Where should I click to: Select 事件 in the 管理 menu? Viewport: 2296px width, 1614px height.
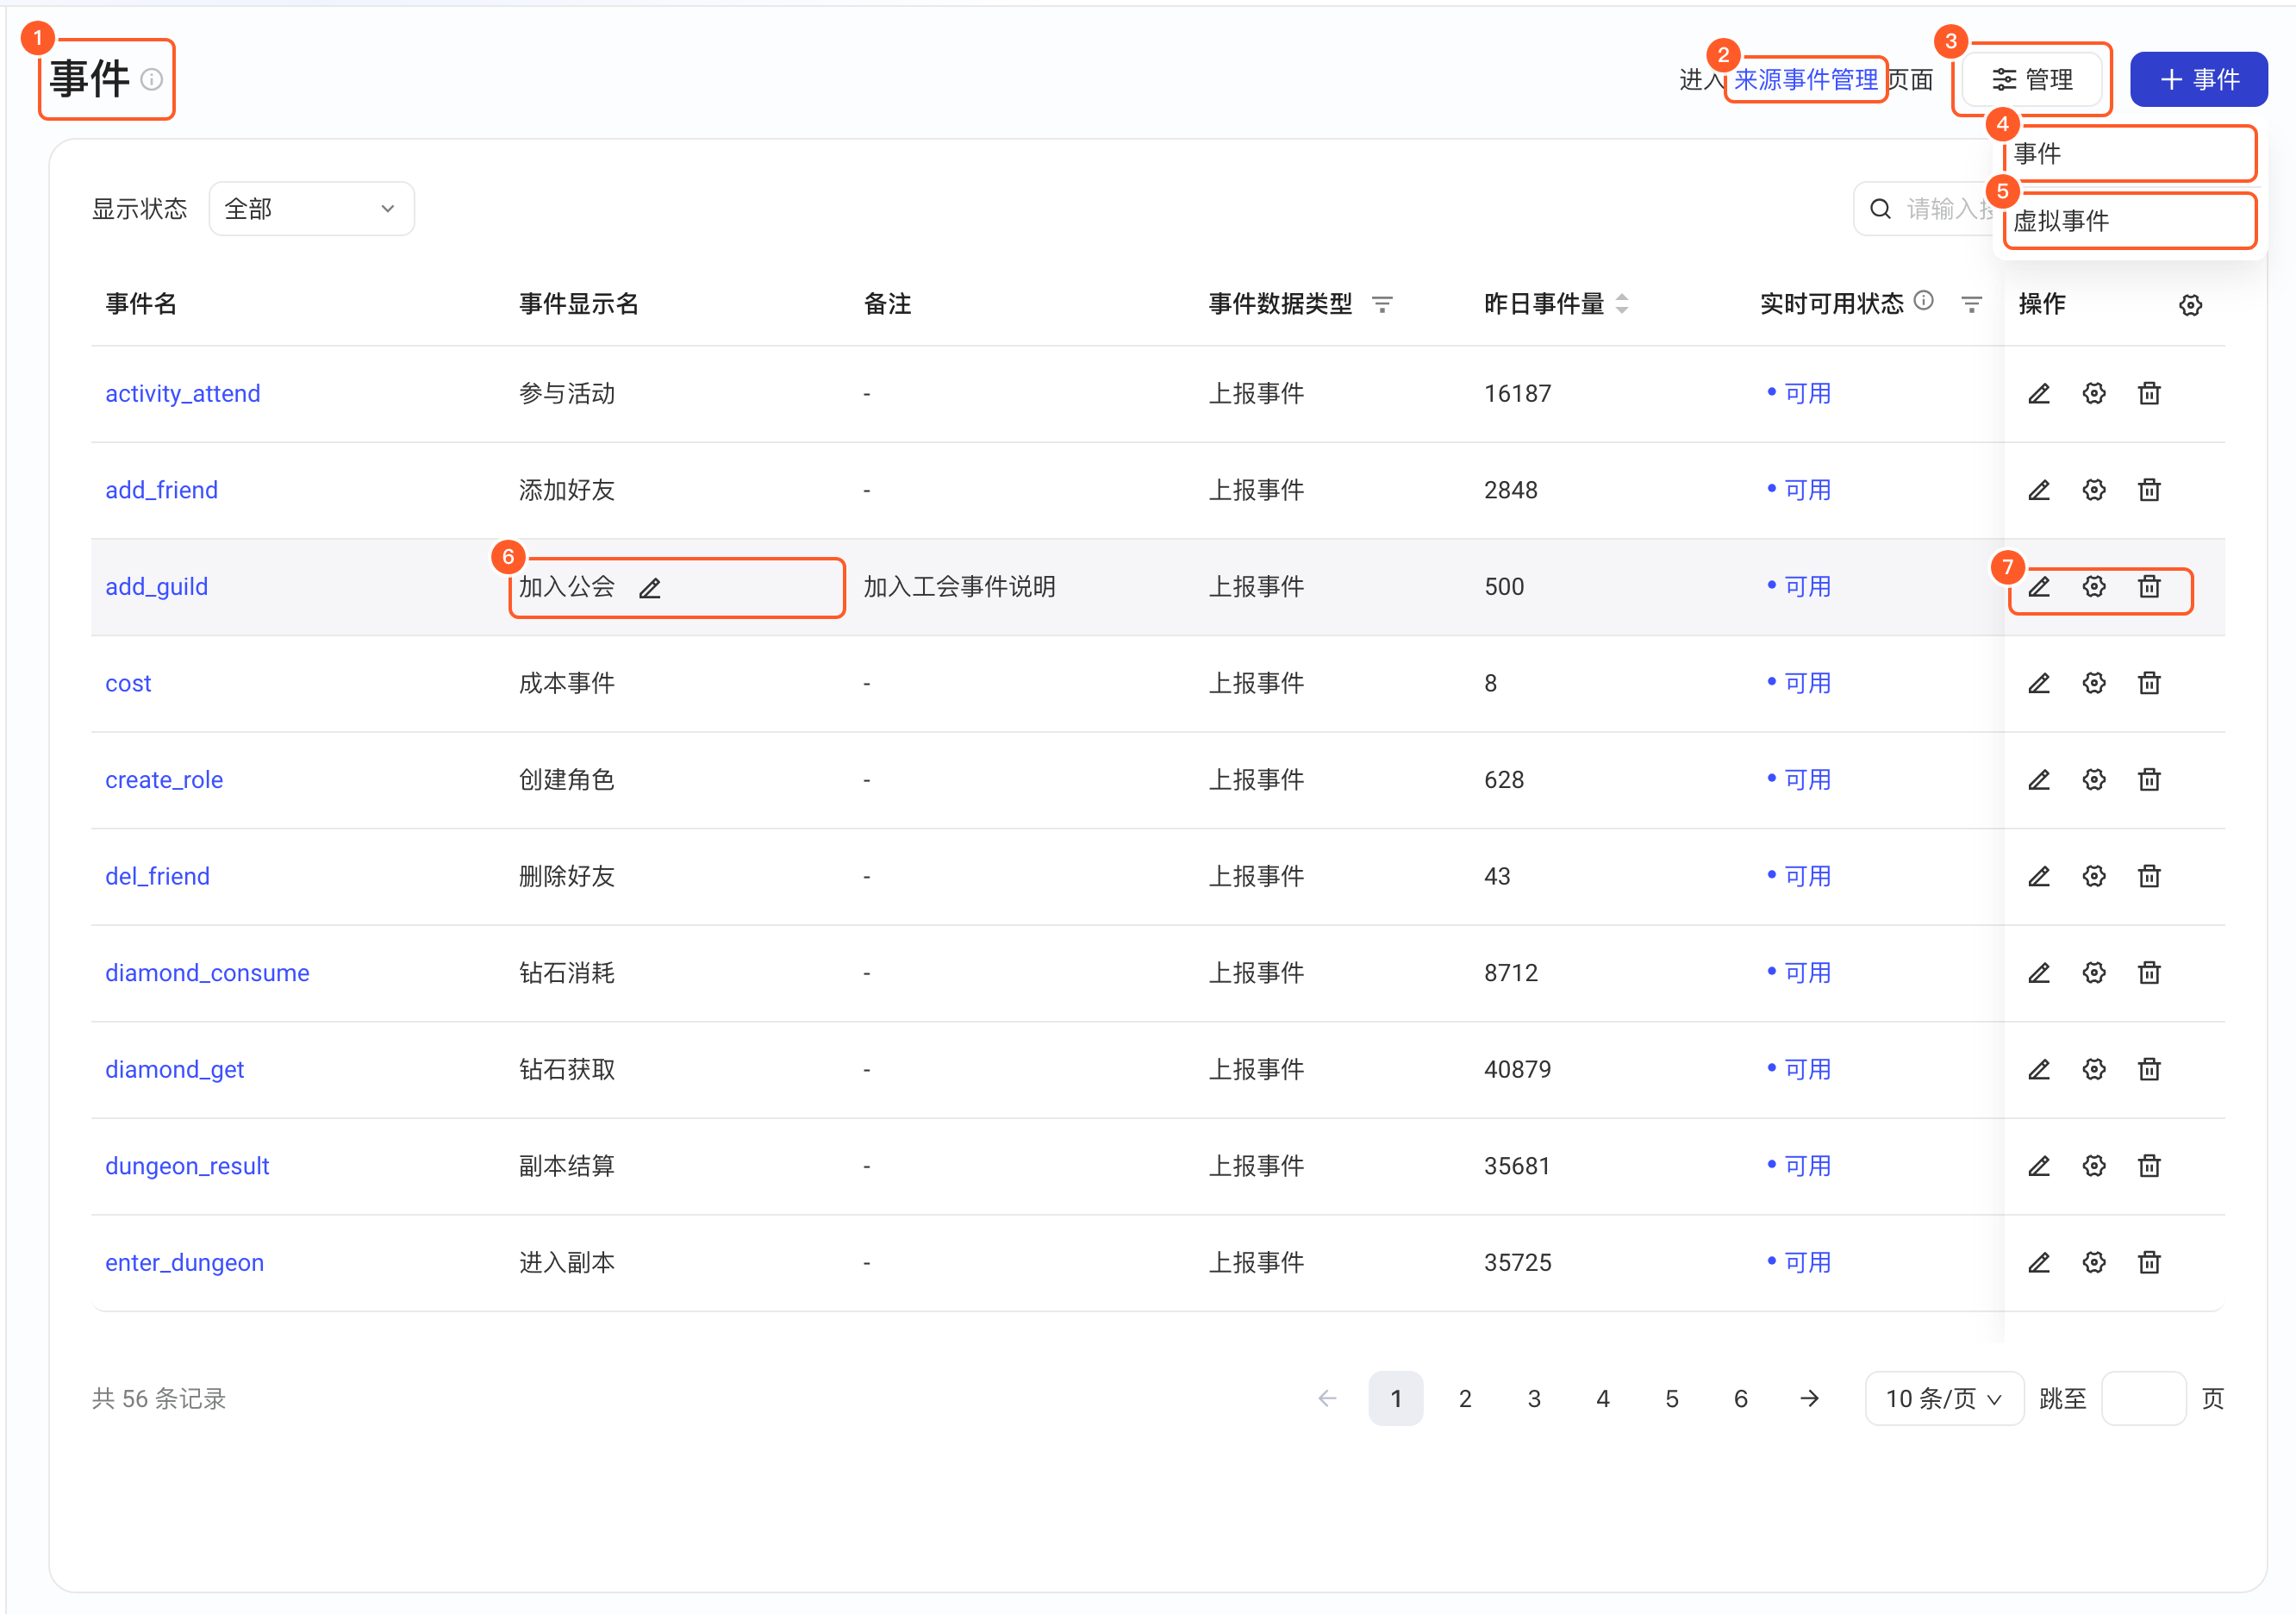point(2129,154)
